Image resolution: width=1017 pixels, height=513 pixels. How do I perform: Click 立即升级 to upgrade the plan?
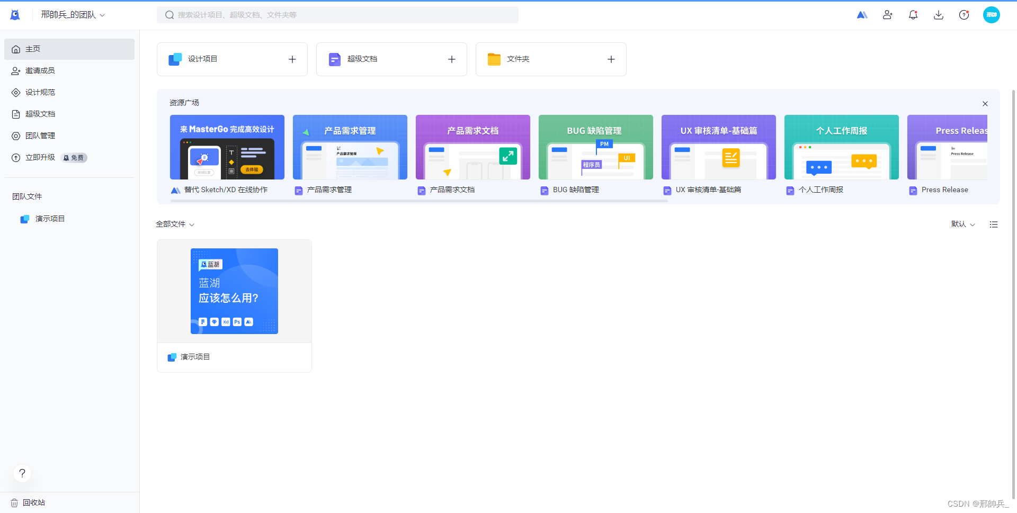40,157
